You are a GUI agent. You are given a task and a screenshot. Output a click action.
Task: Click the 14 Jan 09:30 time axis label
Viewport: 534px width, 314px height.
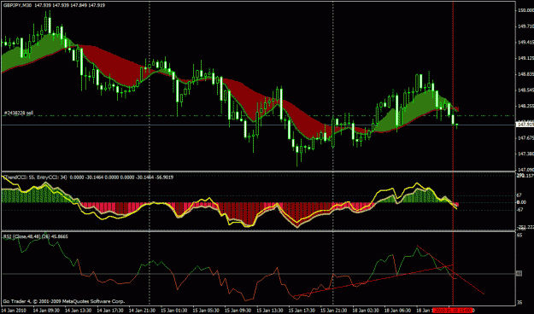click(x=47, y=311)
